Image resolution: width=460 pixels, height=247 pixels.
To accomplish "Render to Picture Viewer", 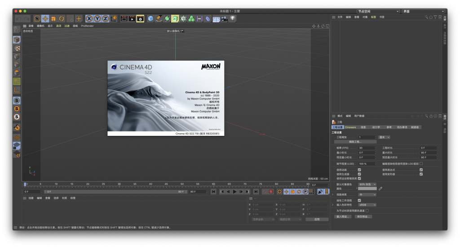I will (x=132, y=19).
